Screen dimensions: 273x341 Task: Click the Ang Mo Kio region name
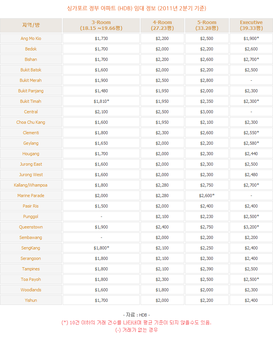(31, 38)
